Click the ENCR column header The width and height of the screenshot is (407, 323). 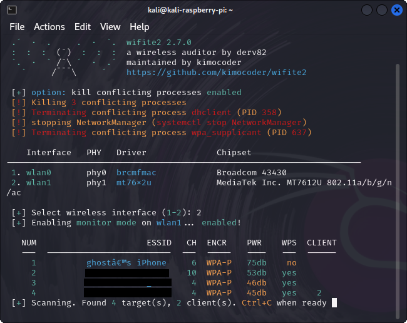(217, 243)
